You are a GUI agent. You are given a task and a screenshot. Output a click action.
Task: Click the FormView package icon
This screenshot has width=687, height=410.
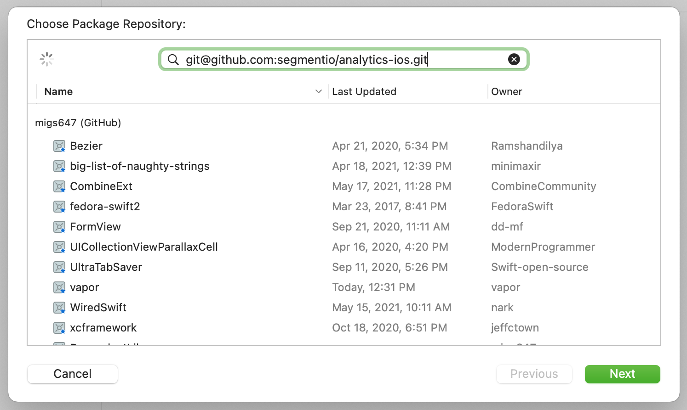tap(59, 227)
